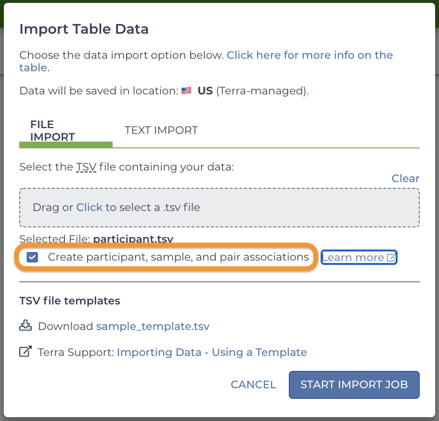This screenshot has width=439, height=421.
Task: Open Importing Data - Using a Template
Action: [212, 352]
